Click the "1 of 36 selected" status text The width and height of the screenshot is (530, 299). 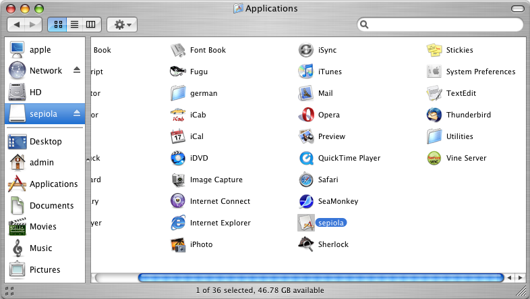tap(225, 290)
